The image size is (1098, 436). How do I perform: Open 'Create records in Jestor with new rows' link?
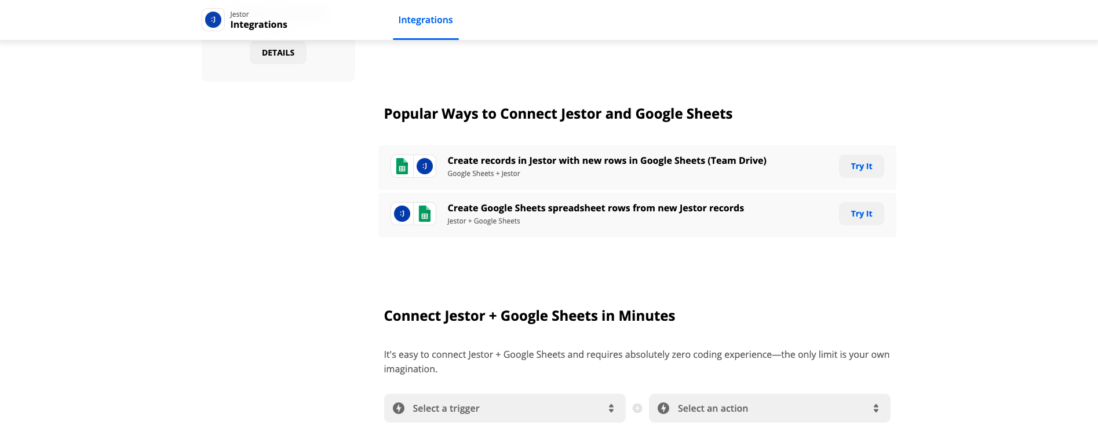tap(607, 160)
